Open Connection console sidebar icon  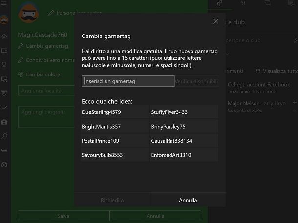point(4,150)
